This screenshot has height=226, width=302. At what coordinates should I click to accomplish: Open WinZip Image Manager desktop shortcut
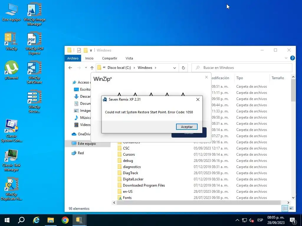point(35,14)
